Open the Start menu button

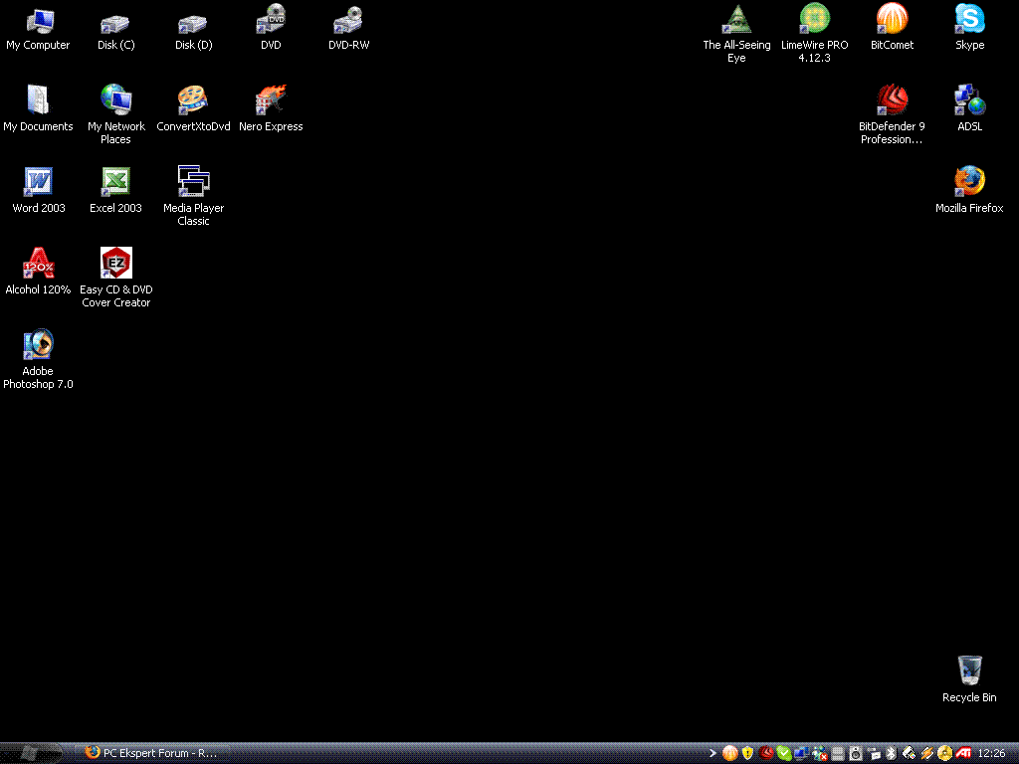pyautogui.click(x=32, y=753)
